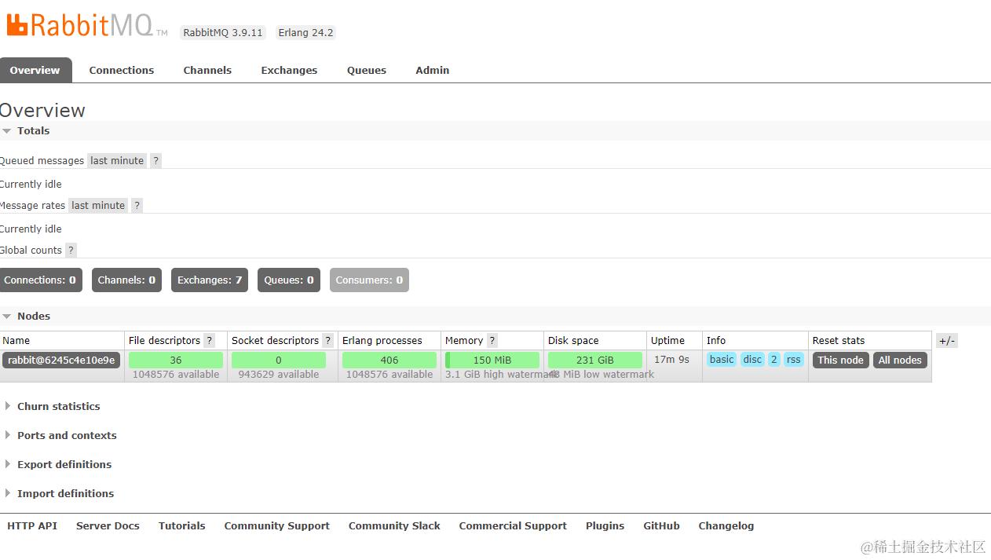Click Socket descriptors help question mark

[x=327, y=340]
